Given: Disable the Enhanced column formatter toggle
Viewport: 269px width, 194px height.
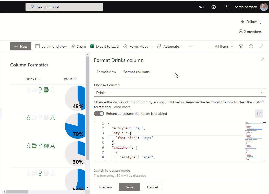Looking at the screenshot, I should pos(99,114).
